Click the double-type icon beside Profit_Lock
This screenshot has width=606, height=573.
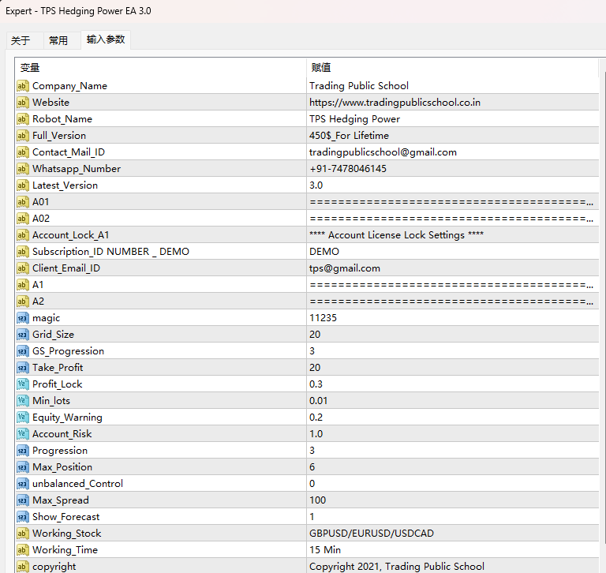[x=23, y=384]
